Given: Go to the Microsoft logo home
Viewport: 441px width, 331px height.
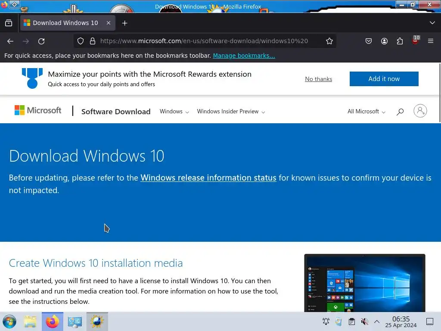Looking at the screenshot, I should tap(38, 110).
